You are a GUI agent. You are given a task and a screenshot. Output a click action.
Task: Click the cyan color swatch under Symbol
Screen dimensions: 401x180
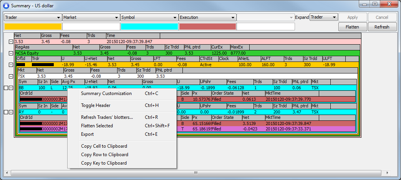[x=149, y=27]
